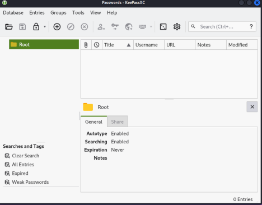Open settings gear icon
This screenshot has height=205, width=262.
177,27
